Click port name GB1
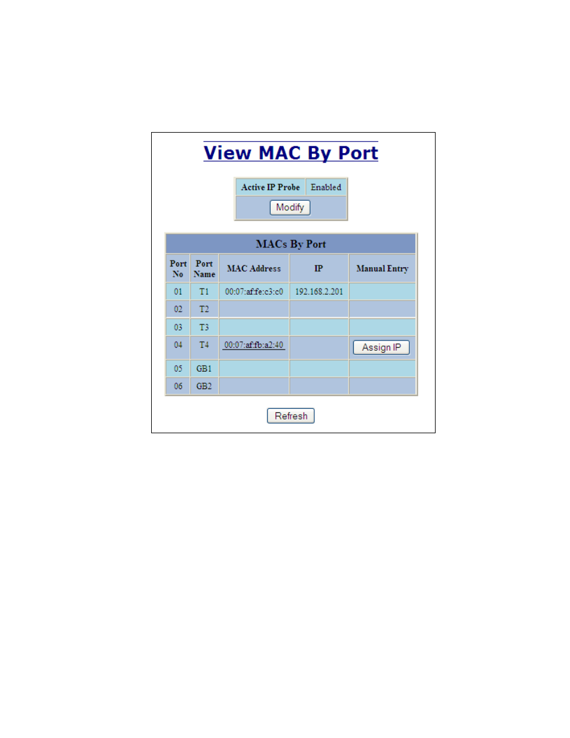The height and width of the screenshot is (738, 570). click(204, 368)
